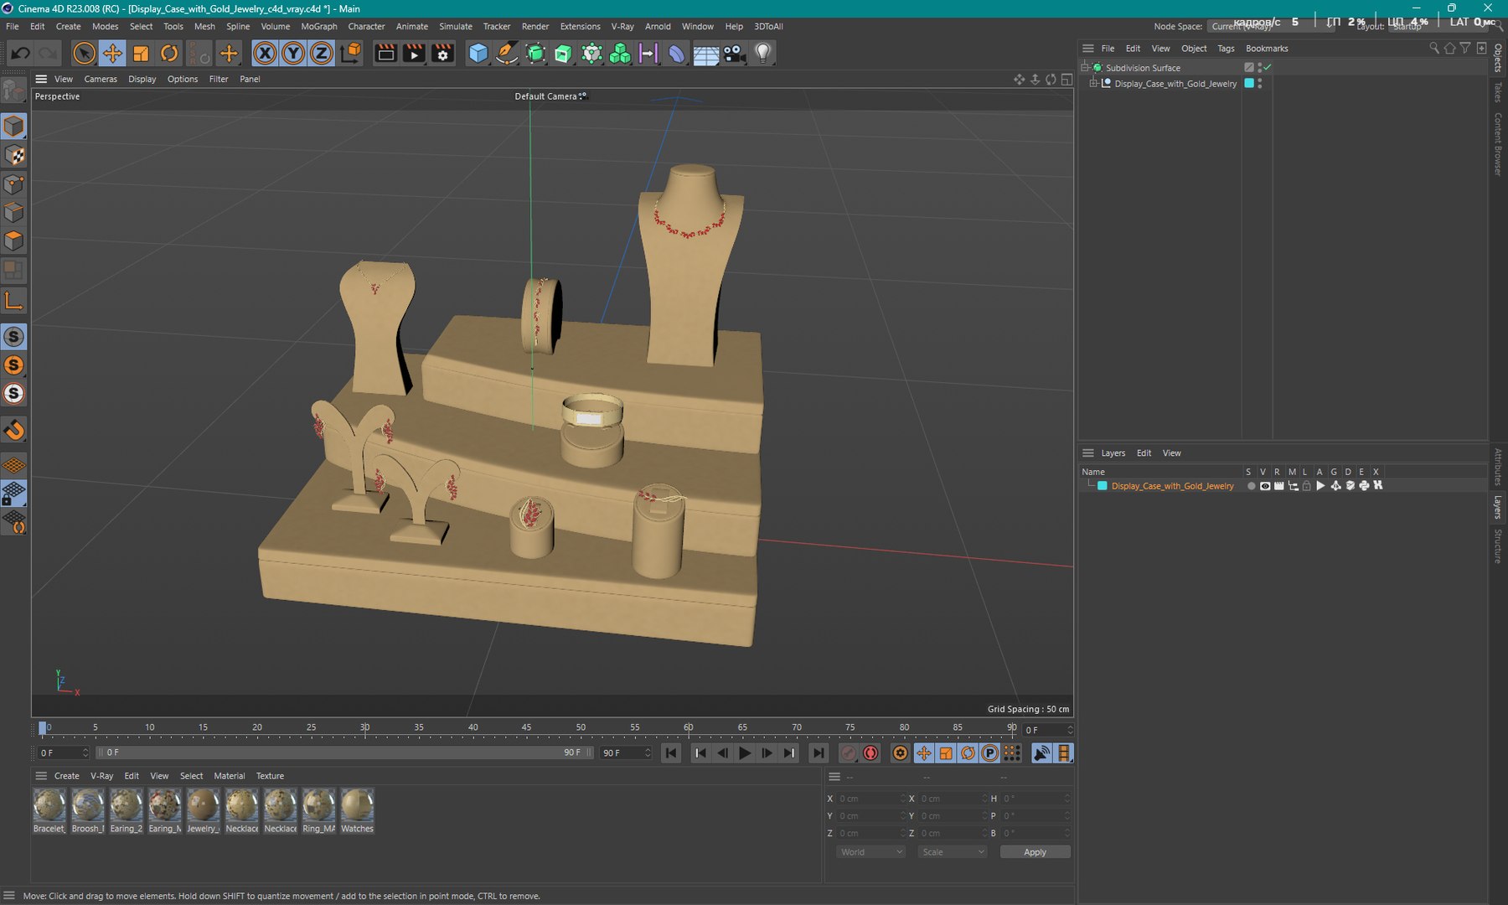This screenshot has height=905, width=1508.
Task: Select the Move tool in top toolbar
Action: (x=112, y=54)
